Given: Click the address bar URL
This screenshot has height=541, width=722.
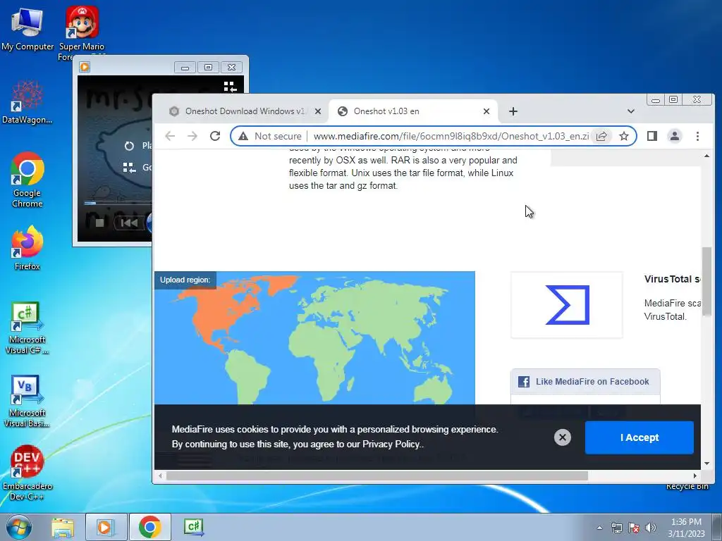Looking at the screenshot, I should [x=451, y=136].
